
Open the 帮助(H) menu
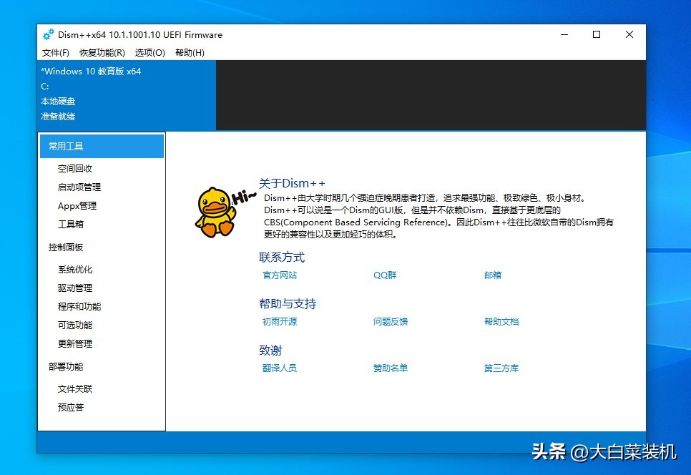tap(190, 52)
